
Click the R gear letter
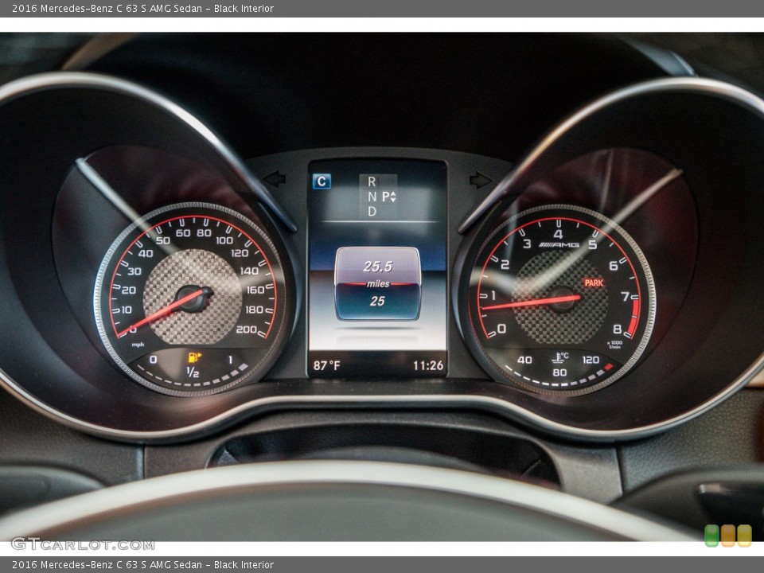click(x=372, y=181)
